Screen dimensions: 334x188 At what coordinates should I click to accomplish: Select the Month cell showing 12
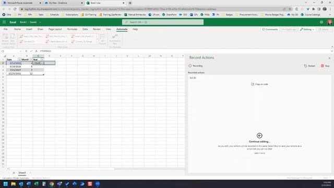[x=27, y=74]
